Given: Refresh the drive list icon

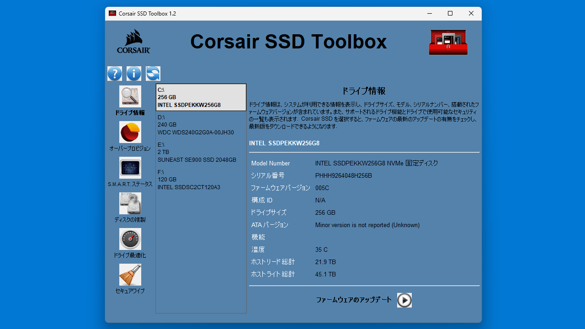Looking at the screenshot, I should pyautogui.click(x=153, y=74).
